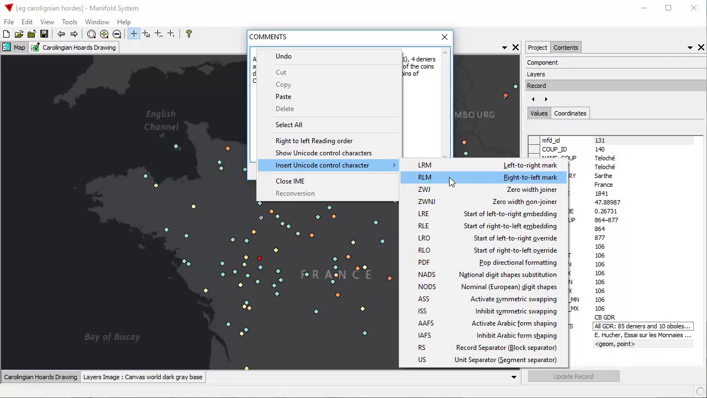Insert PDF Pop directional formatting

pyautogui.click(x=483, y=263)
